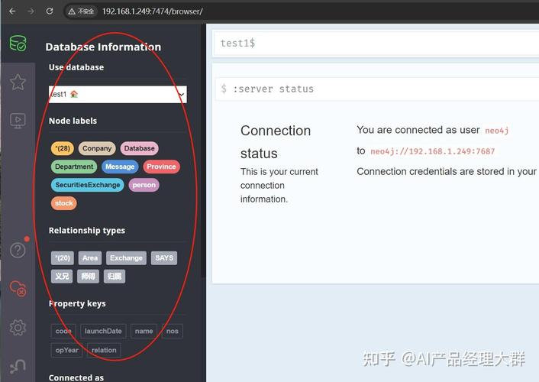Select the person node label
539x382 pixels.
[x=144, y=185]
